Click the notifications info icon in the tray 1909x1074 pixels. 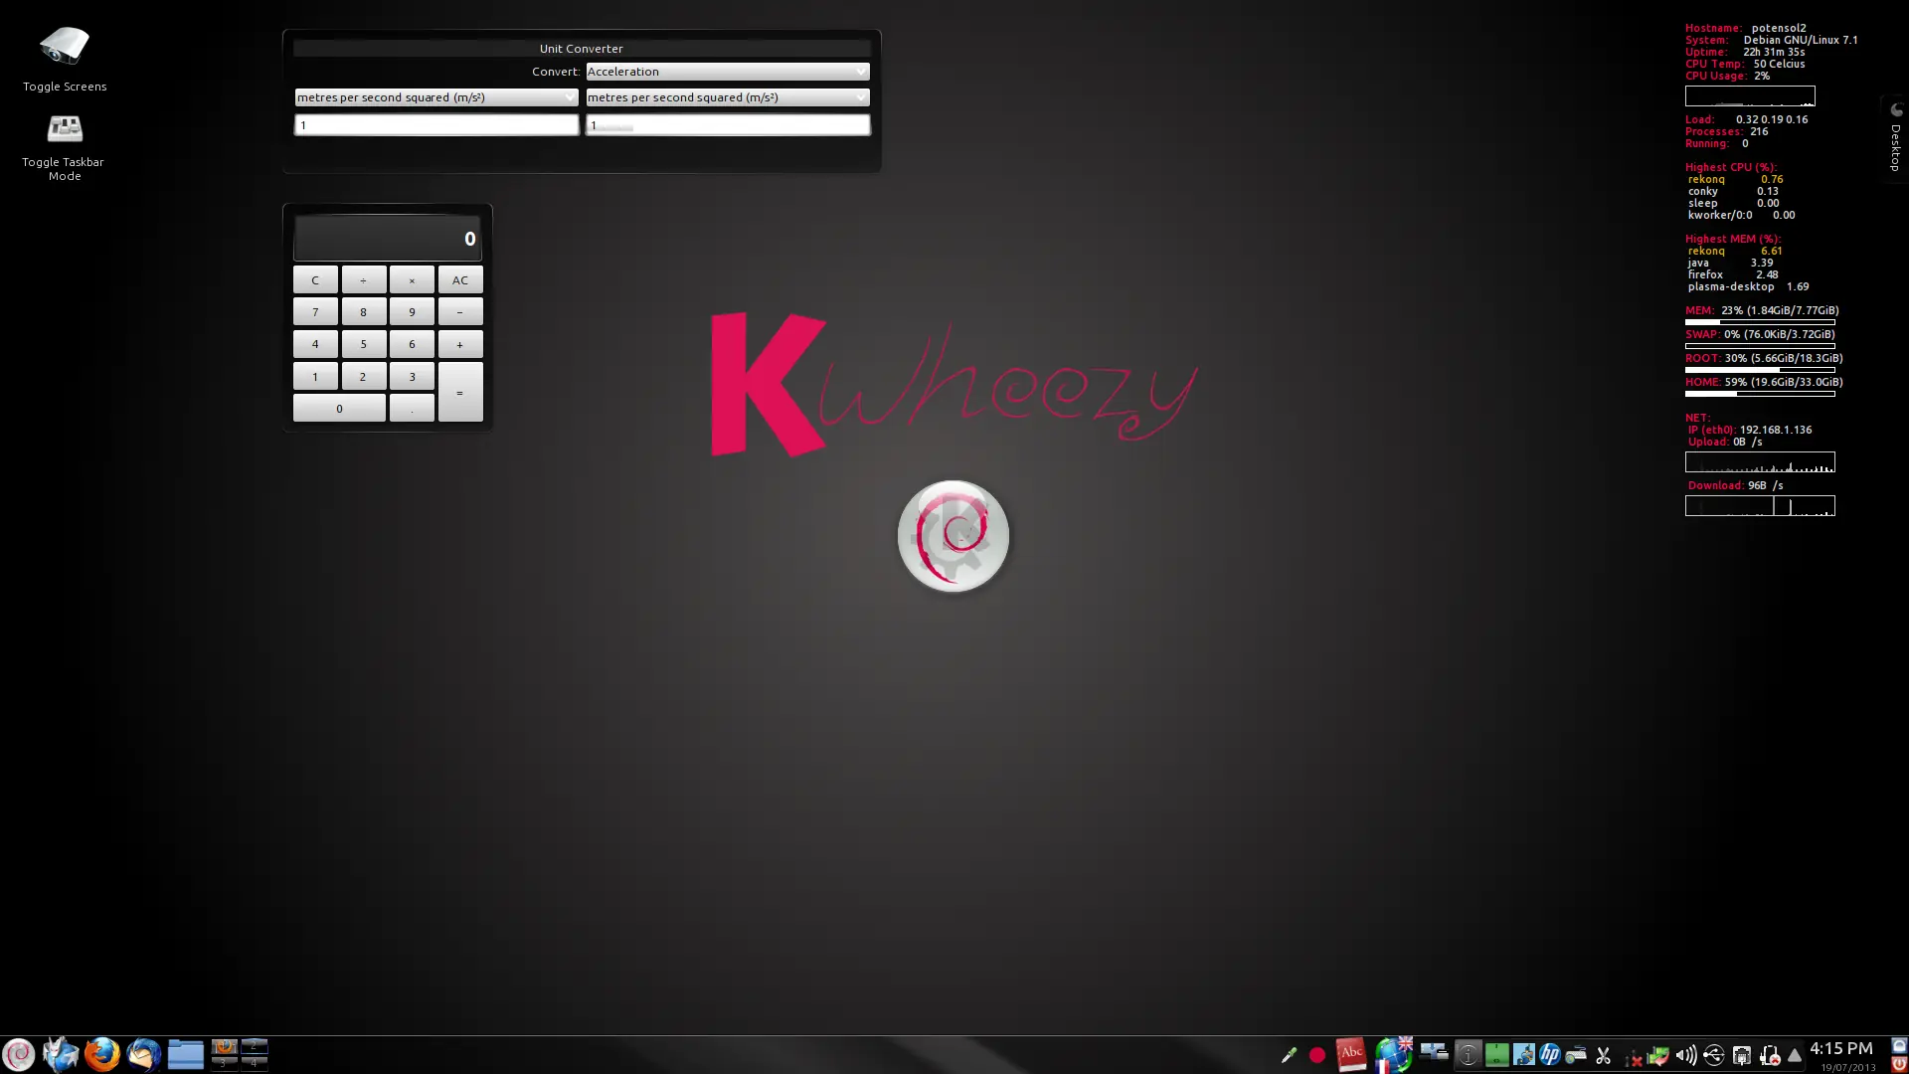(1469, 1055)
